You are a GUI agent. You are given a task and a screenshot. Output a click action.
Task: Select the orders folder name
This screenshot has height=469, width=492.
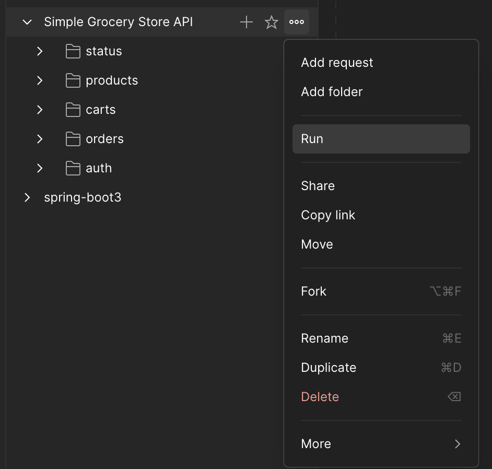pyautogui.click(x=105, y=139)
